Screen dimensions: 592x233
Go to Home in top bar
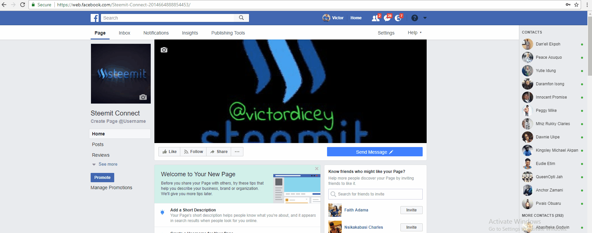356,18
